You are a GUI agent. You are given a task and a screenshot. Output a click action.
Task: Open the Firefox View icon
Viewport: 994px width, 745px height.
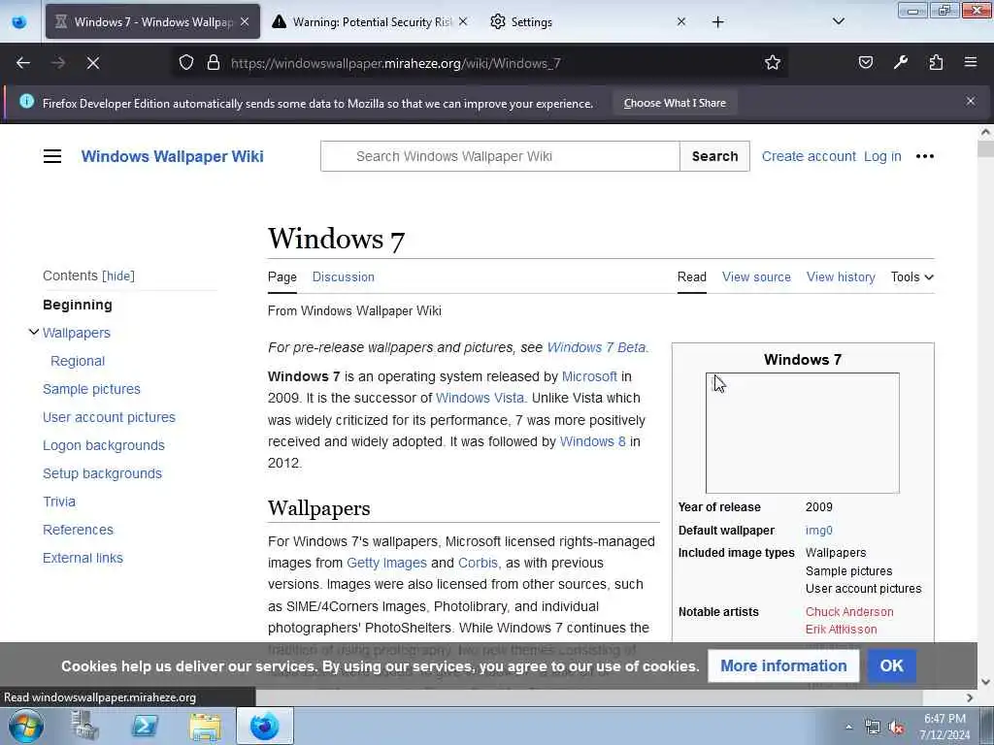point(19,22)
